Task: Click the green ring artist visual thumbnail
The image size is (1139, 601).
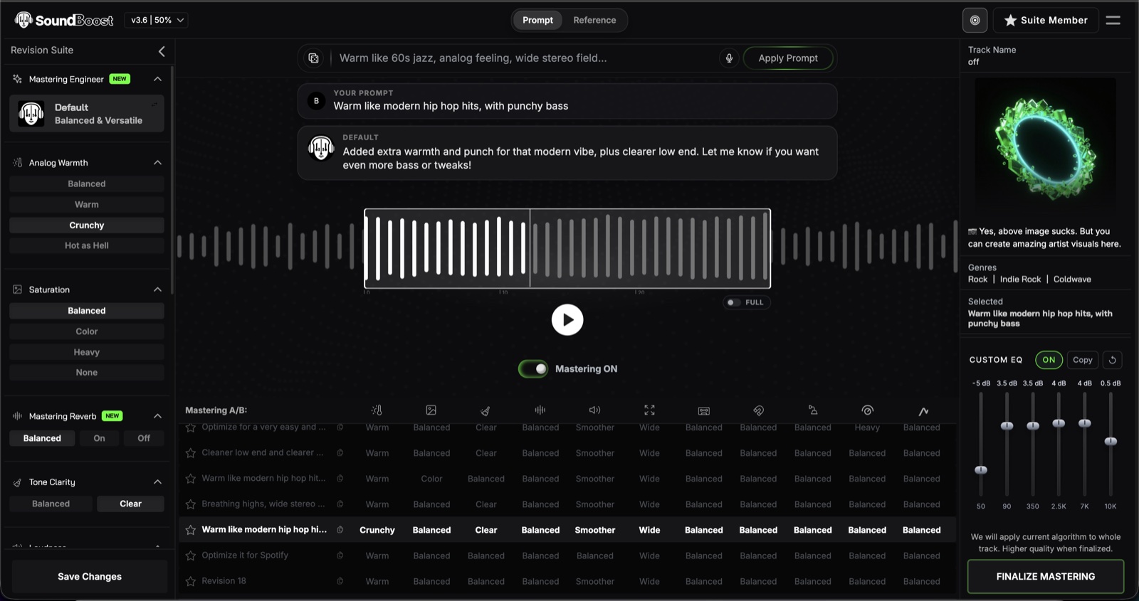Action: pos(1045,148)
